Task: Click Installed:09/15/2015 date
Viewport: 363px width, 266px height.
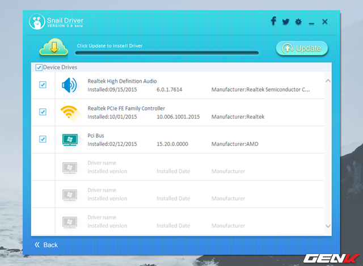Action: [112, 90]
